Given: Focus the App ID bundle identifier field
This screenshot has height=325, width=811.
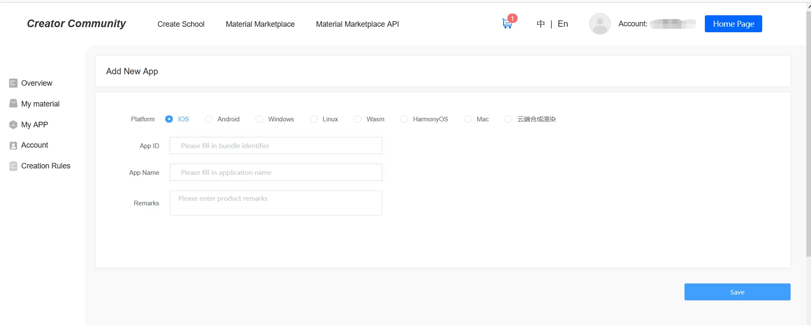Looking at the screenshot, I should pos(276,146).
